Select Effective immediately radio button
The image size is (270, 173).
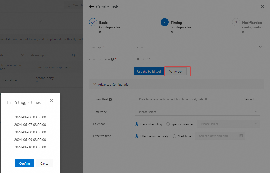137,136
